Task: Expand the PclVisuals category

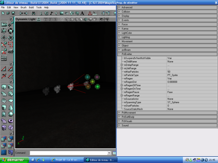Action: (x=119, y=121)
